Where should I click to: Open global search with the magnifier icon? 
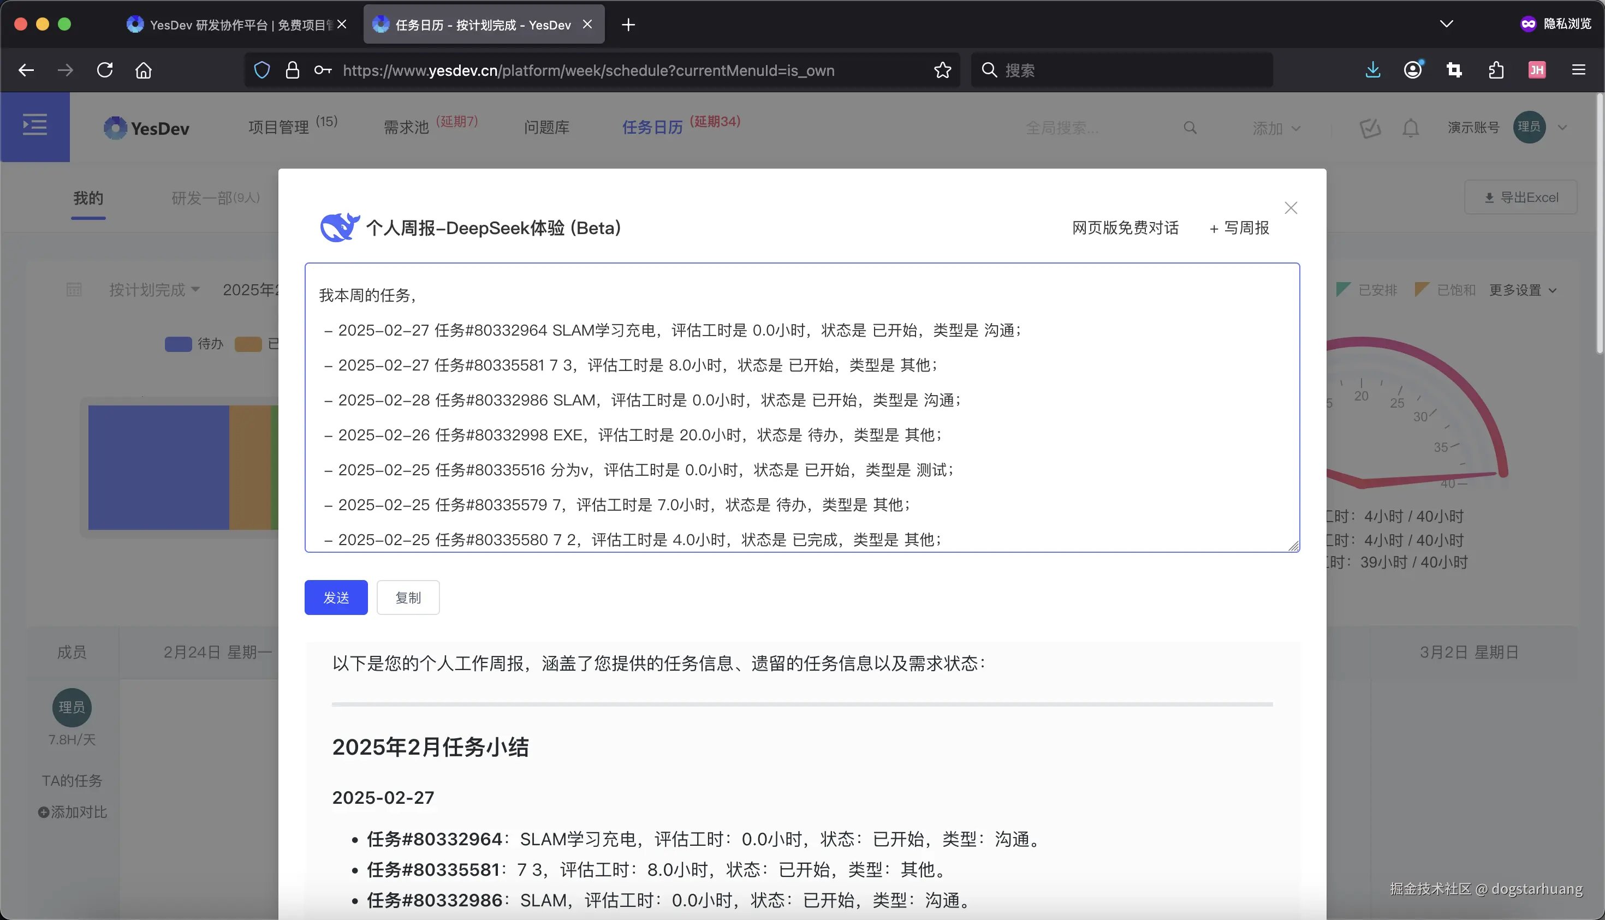pos(1190,128)
